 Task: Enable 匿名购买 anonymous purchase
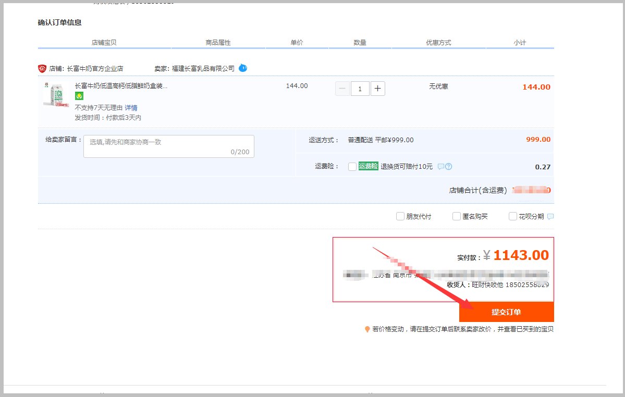pyautogui.click(x=456, y=216)
